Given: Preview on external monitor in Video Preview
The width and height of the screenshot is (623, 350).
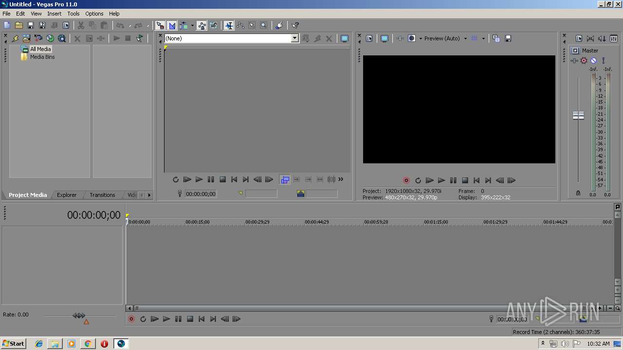Looking at the screenshot, I should pos(385,38).
